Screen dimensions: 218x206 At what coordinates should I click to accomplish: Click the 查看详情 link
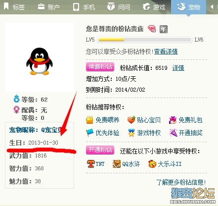(x=166, y=51)
